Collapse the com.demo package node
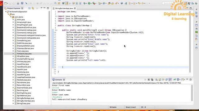This screenshot has height=111, width=199. (x=11, y=17)
